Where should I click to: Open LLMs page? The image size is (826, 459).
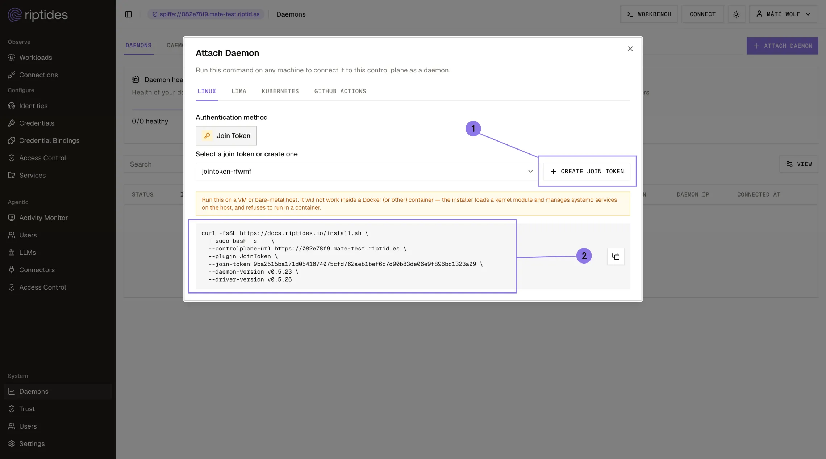[28, 252]
